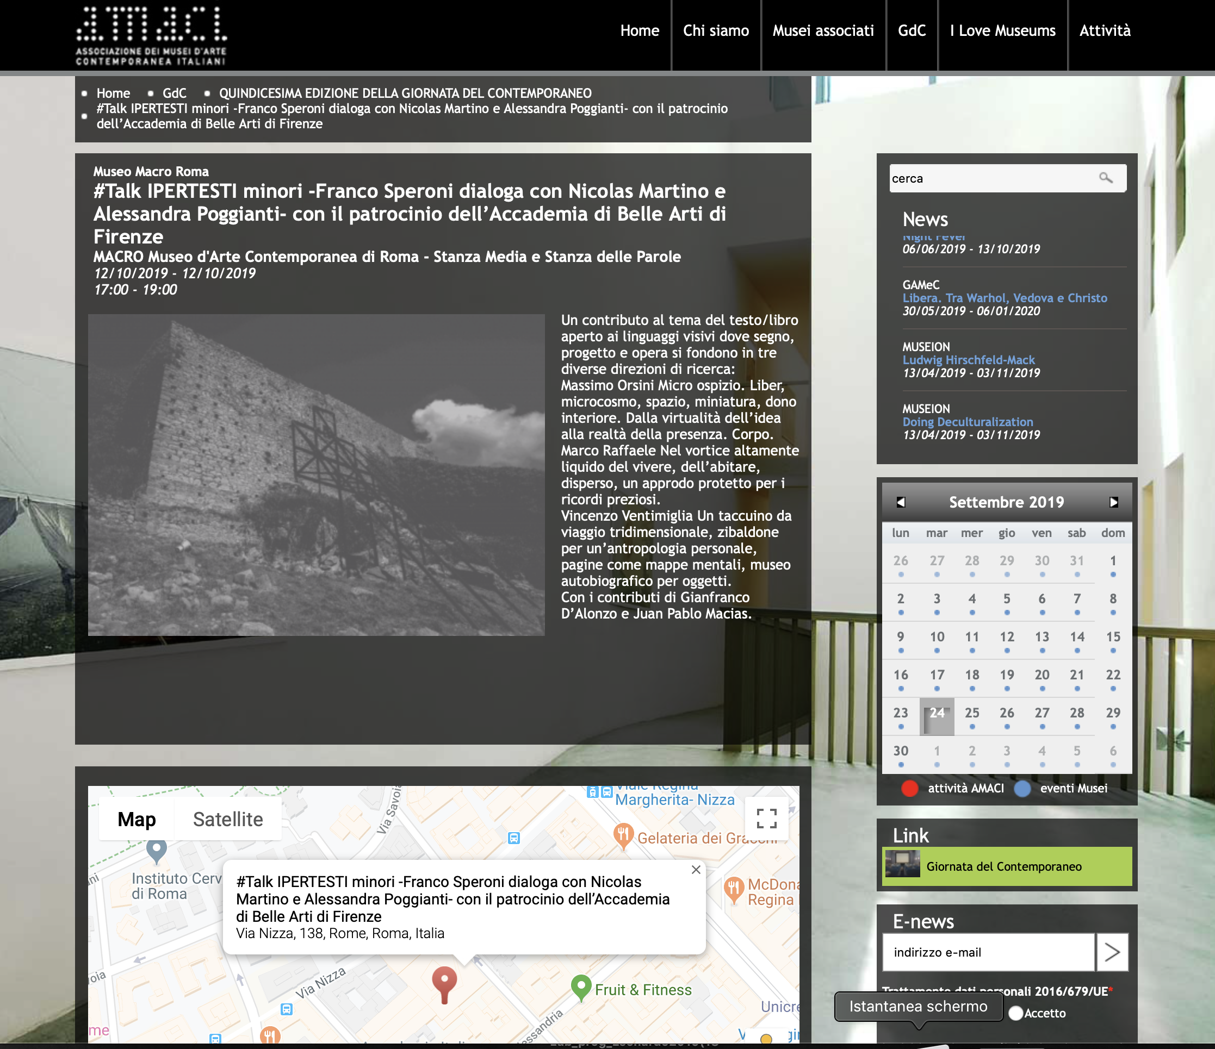Open the Musei associati menu
Image resolution: width=1215 pixels, height=1049 pixels.
coord(823,30)
